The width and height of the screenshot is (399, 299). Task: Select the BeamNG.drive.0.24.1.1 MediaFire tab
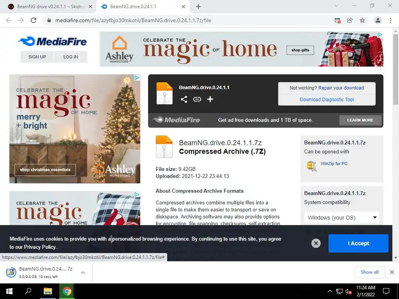143,7
